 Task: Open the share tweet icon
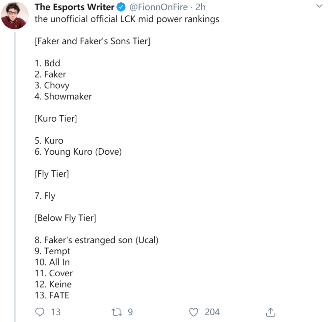(270, 312)
